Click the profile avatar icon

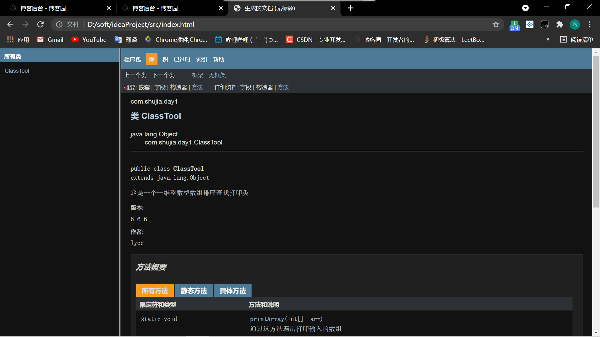click(x=575, y=24)
